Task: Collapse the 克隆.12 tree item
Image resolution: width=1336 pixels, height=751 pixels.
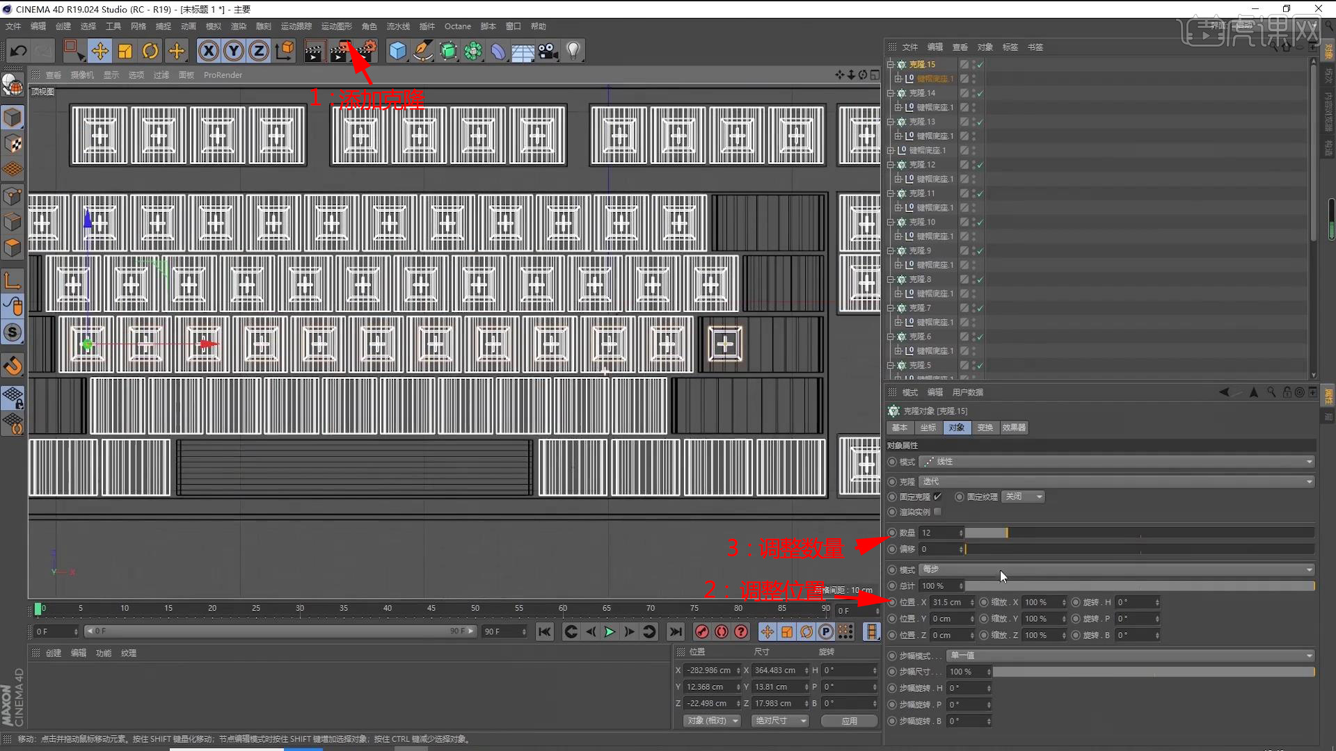Action: point(890,165)
